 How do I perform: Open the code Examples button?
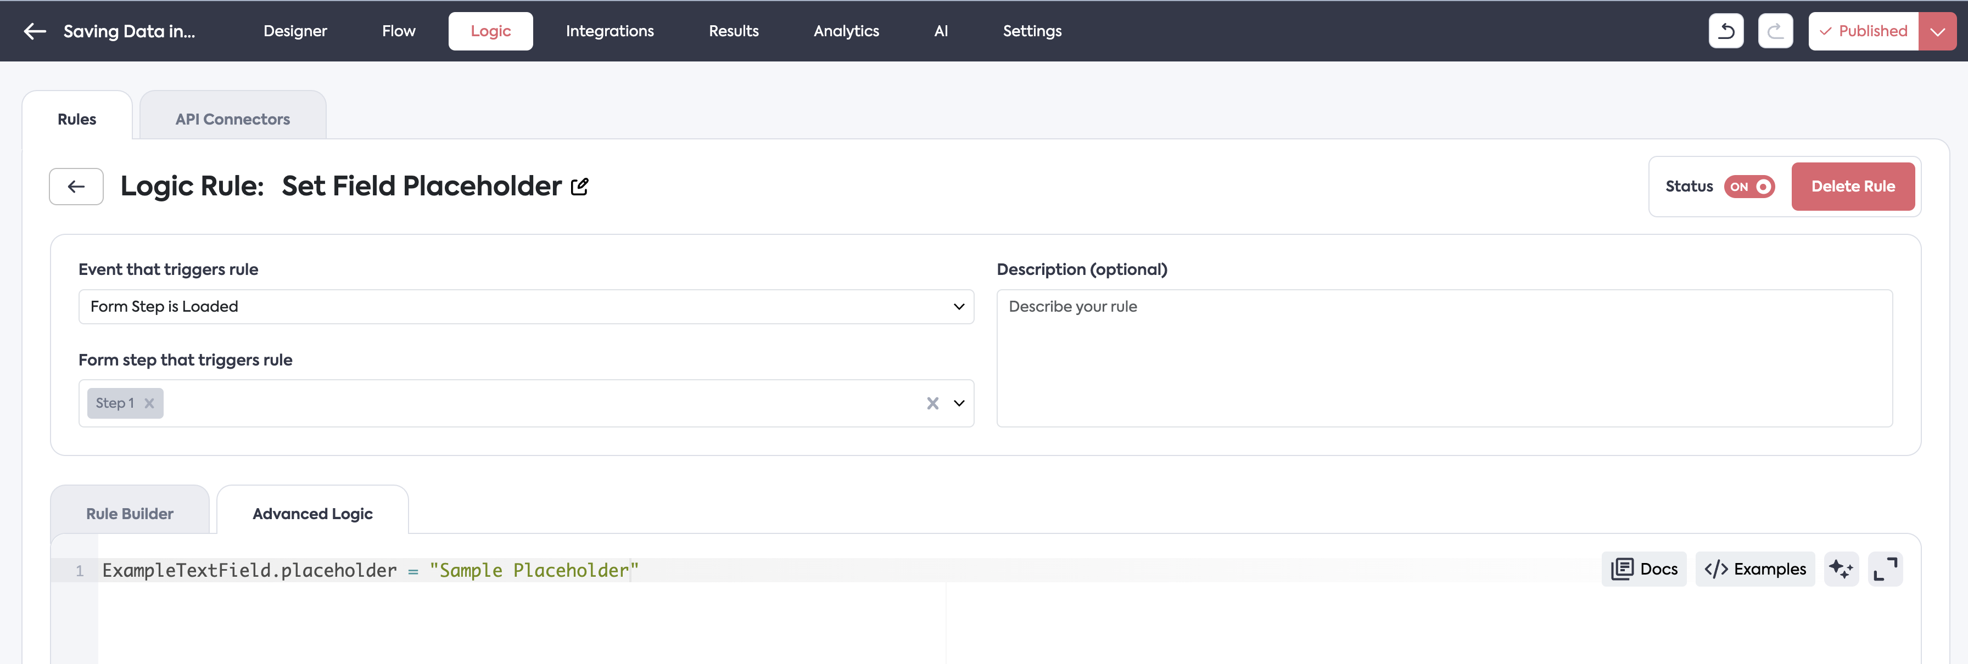[x=1754, y=570]
